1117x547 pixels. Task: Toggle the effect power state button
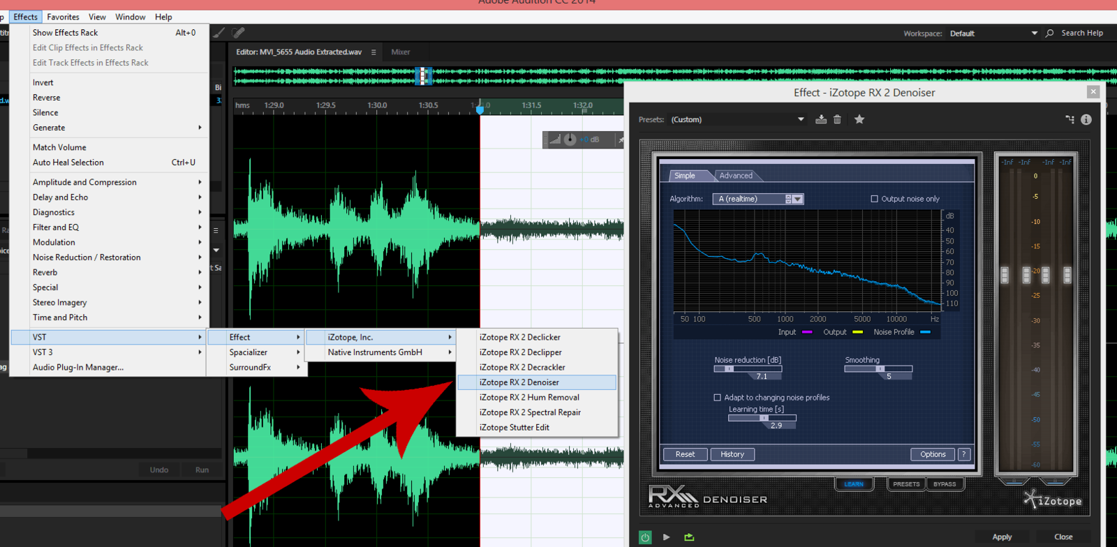[645, 537]
